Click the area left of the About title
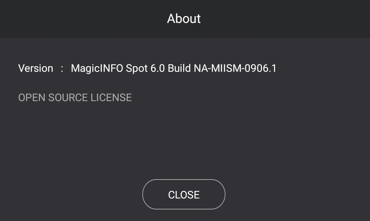The height and width of the screenshot is (221, 370). point(75,18)
